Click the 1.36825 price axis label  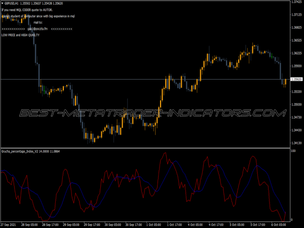[296, 27]
